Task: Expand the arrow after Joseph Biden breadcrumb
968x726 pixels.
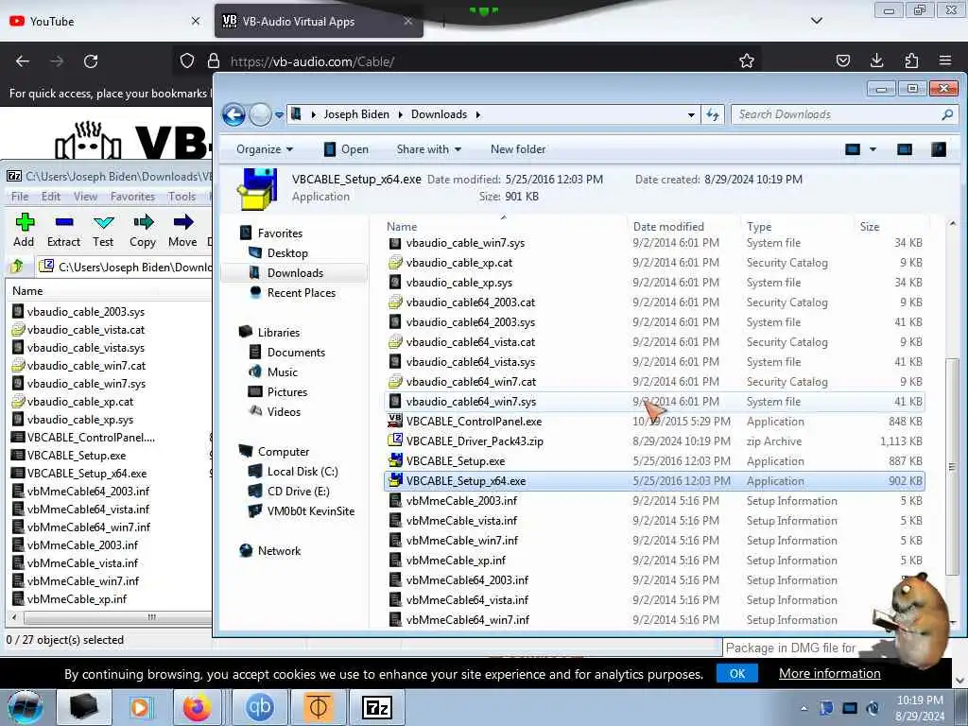Action: pos(400,114)
